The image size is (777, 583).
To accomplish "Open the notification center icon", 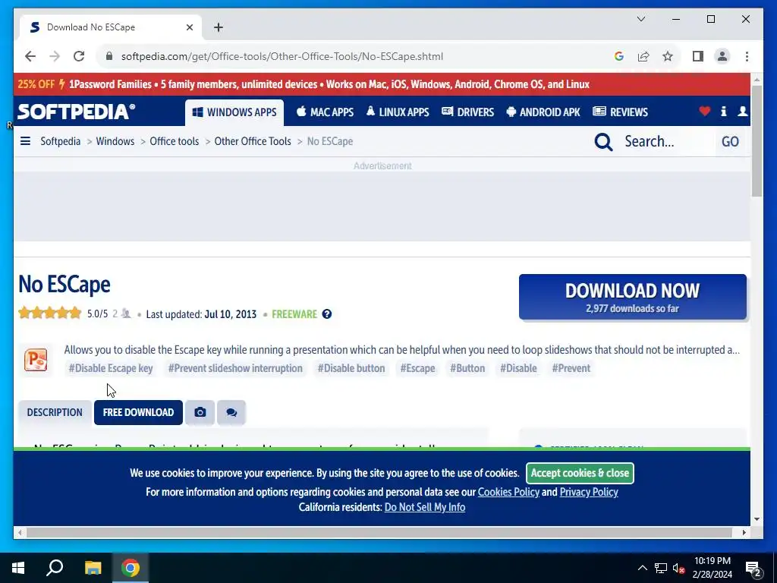I will tap(753, 569).
